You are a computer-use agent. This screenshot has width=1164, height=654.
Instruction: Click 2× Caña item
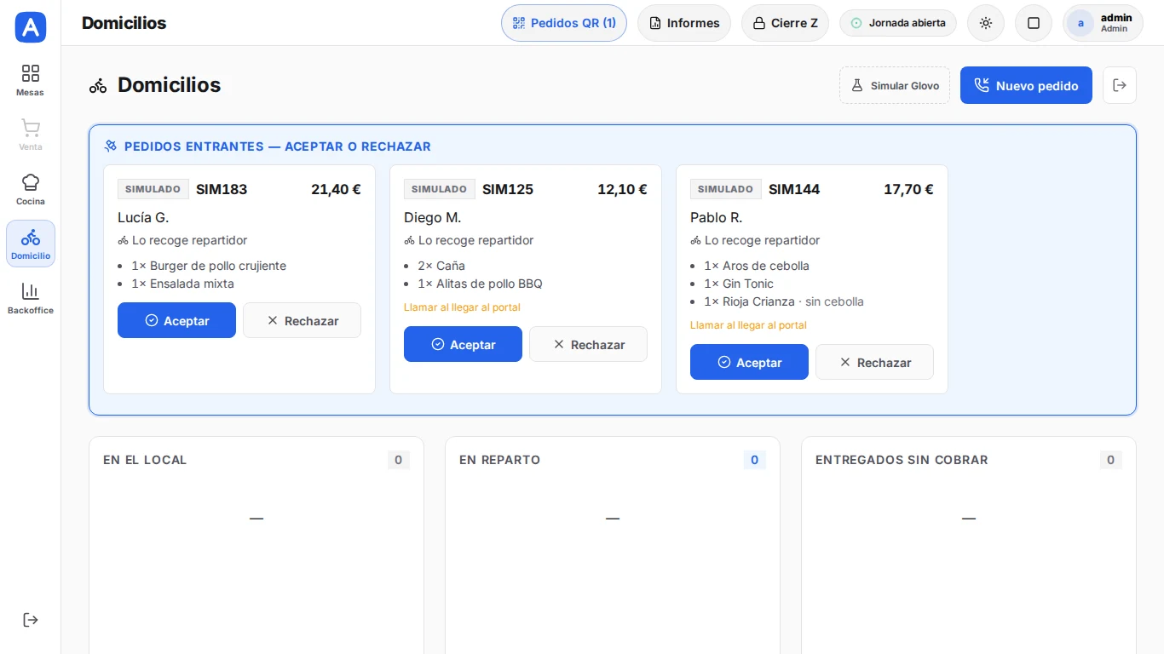(x=441, y=266)
